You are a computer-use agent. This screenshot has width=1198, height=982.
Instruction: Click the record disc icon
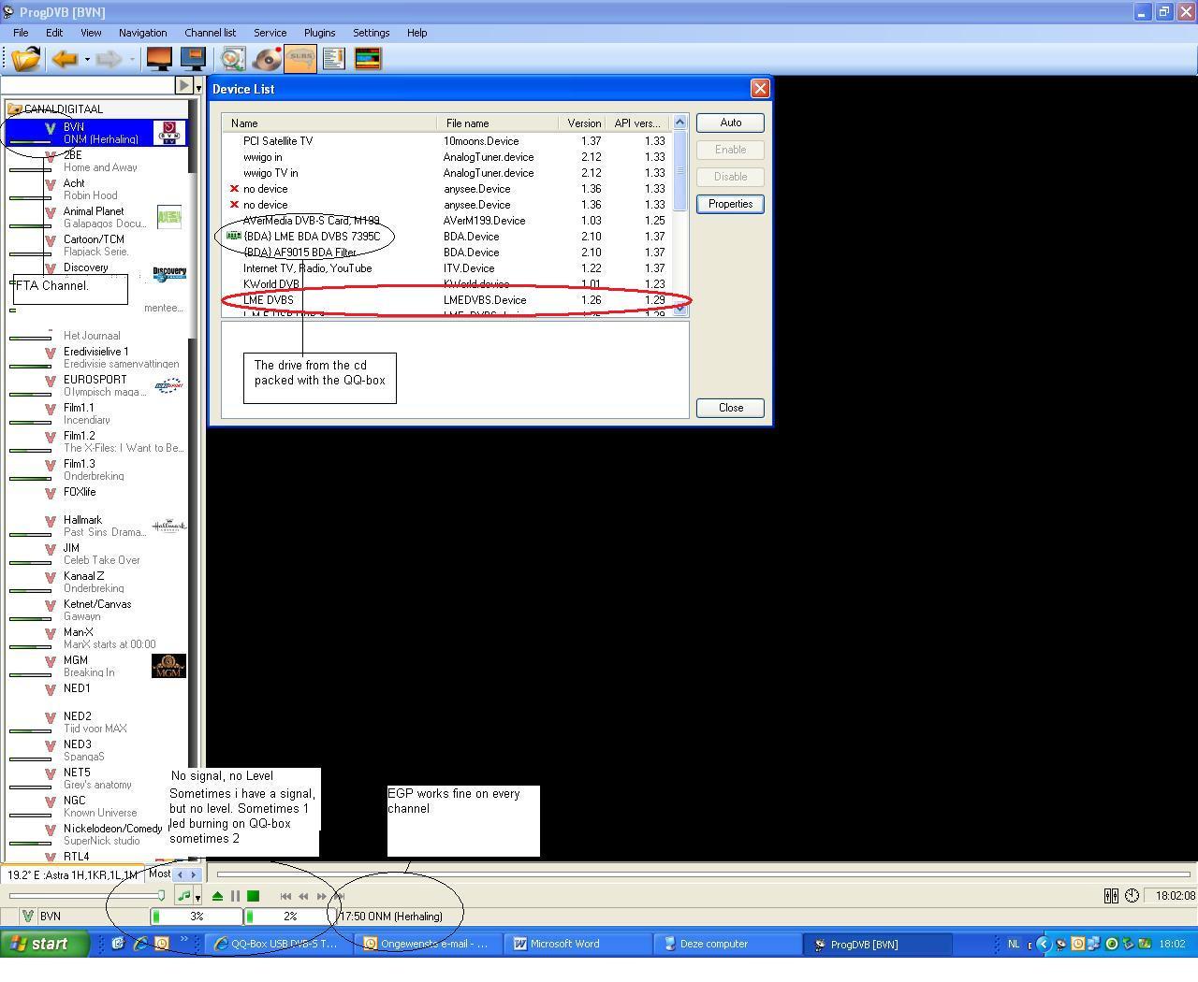pyautogui.click(x=267, y=59)
